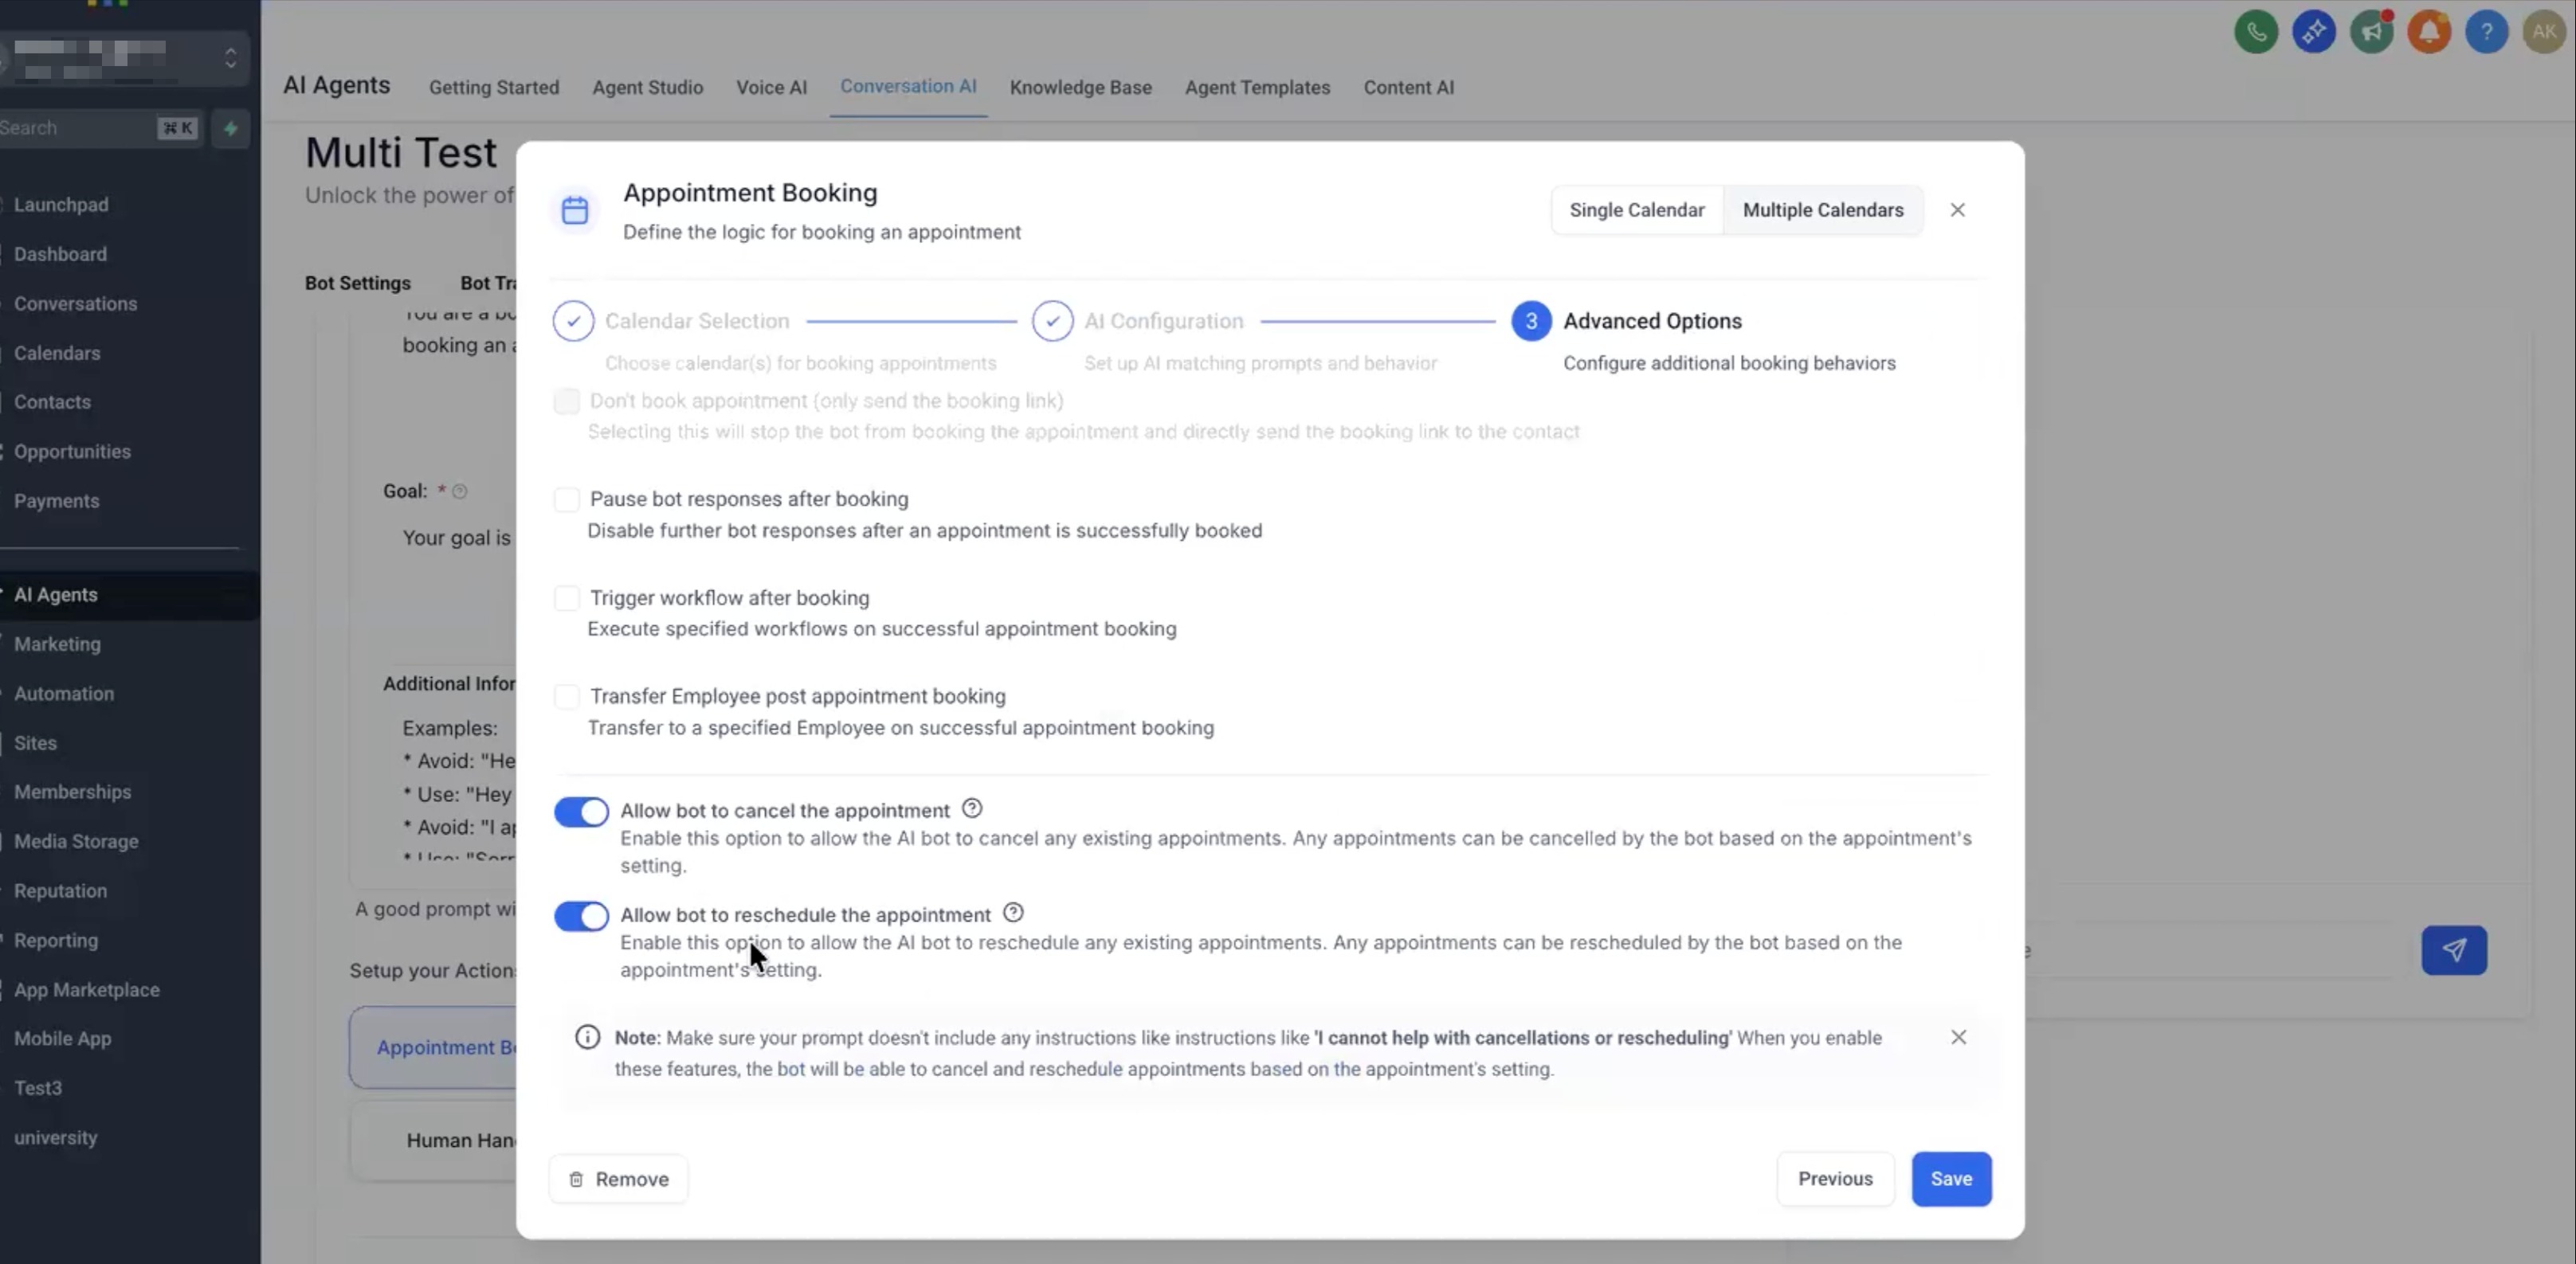
Task: Open the orange notifications bell
Action: click(x=2429, y=32)
